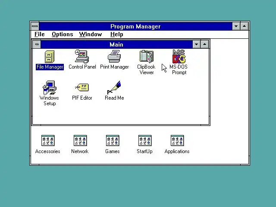276x207 pixels.
Task: Select the PIF Editor tag icon
Action: point(82,88)
